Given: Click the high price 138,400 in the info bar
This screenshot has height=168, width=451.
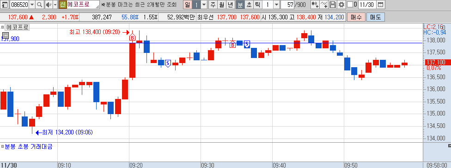Looking at the screenshot, I should [306, 17].
